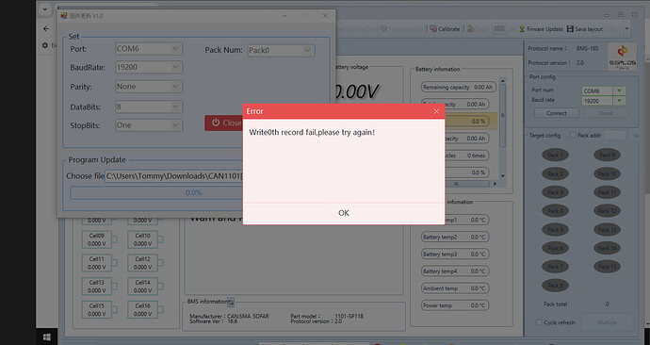Open the toolbar overflow arrow dropdown
The image size is (650, 345).
[x=626, y=29]
